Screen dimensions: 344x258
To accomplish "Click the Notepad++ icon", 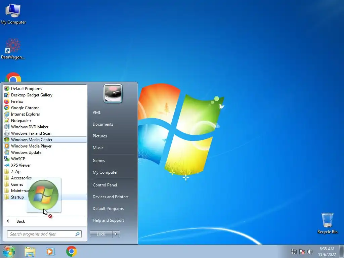I will click(x=7, y=121).
